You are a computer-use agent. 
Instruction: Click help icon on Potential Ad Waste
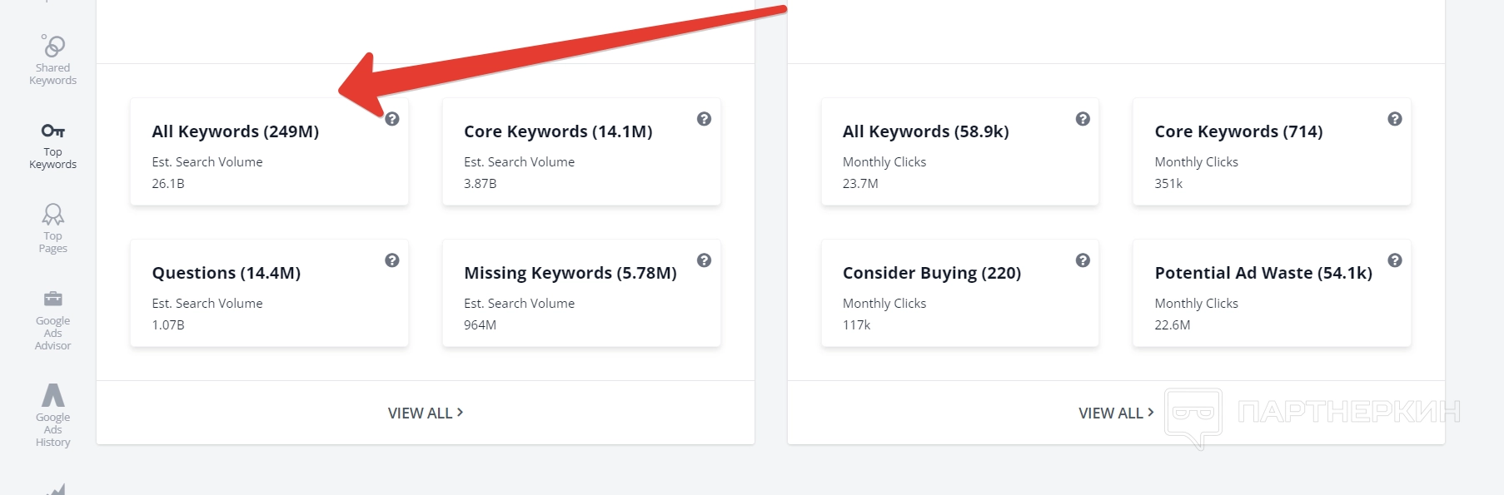point(1395,260)
